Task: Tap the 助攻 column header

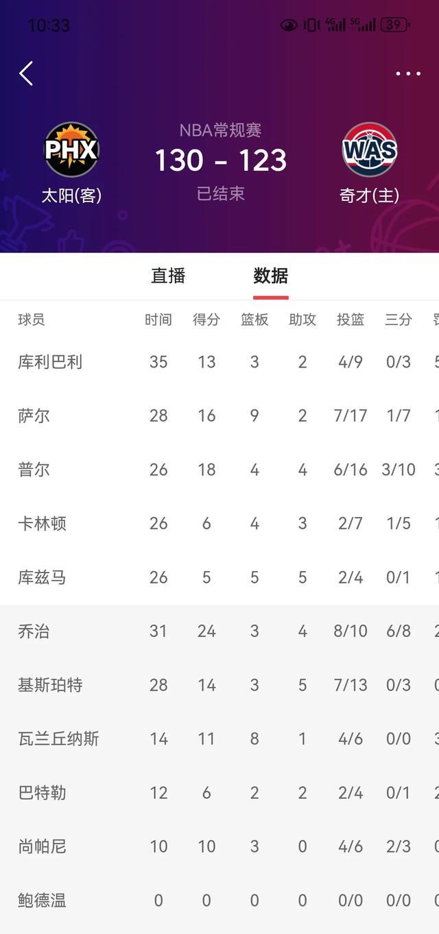Action: point(302,318)
